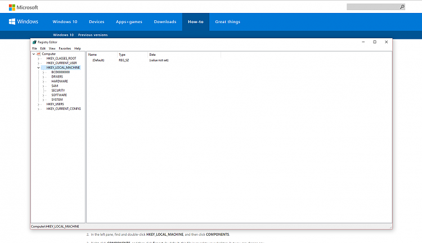The width and height of the screenshot is (422, 243).
Task: Expand the HARDWARE key arrow
Action: tap(43, 82)
